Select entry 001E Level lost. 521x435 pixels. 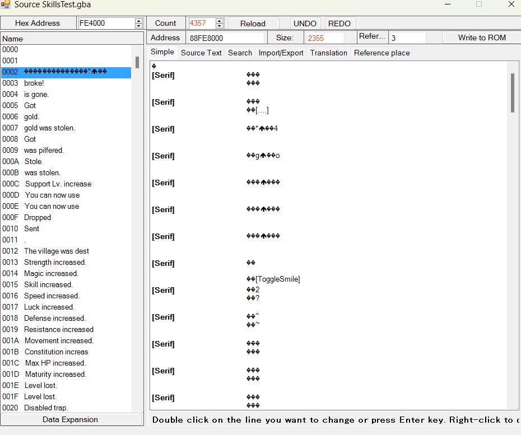coord(66,386)
